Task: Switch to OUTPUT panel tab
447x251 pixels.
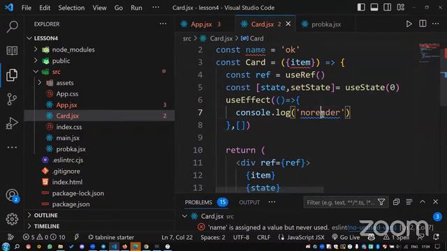Action: click(249, 202)
